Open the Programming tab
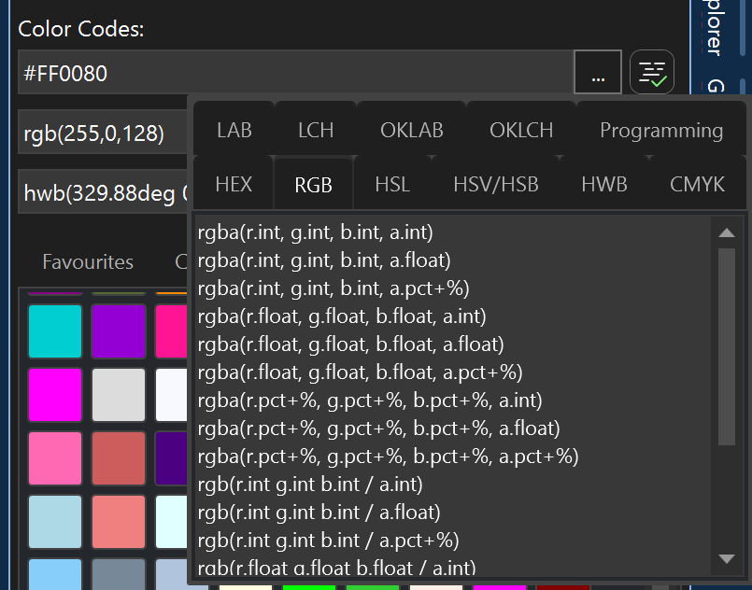This screenshot has width=752, height=590. (x=660, y=130)
